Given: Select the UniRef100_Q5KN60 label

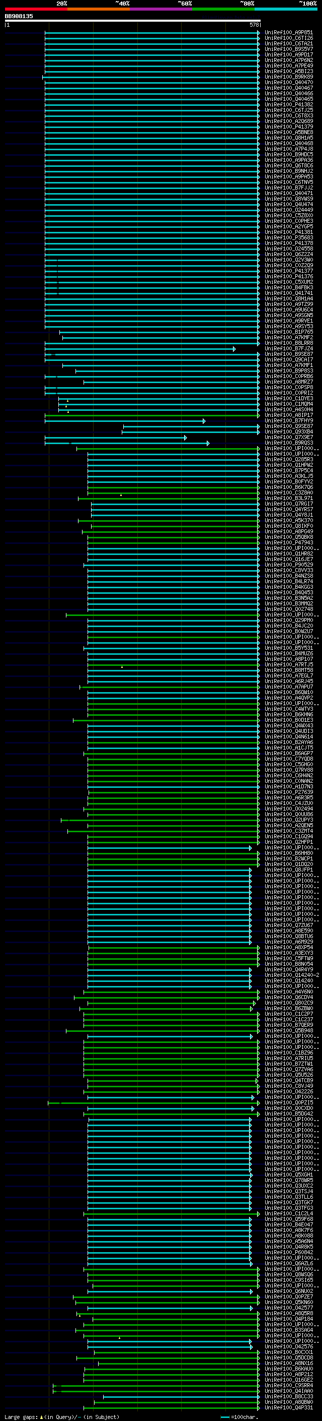Looking at the screenshot, I should tap(288, 1303).
